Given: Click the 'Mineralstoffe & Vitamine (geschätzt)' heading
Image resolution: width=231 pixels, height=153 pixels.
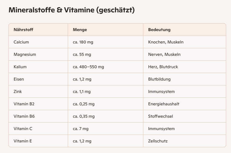Looking at the screenshot, I should point(72,10).
